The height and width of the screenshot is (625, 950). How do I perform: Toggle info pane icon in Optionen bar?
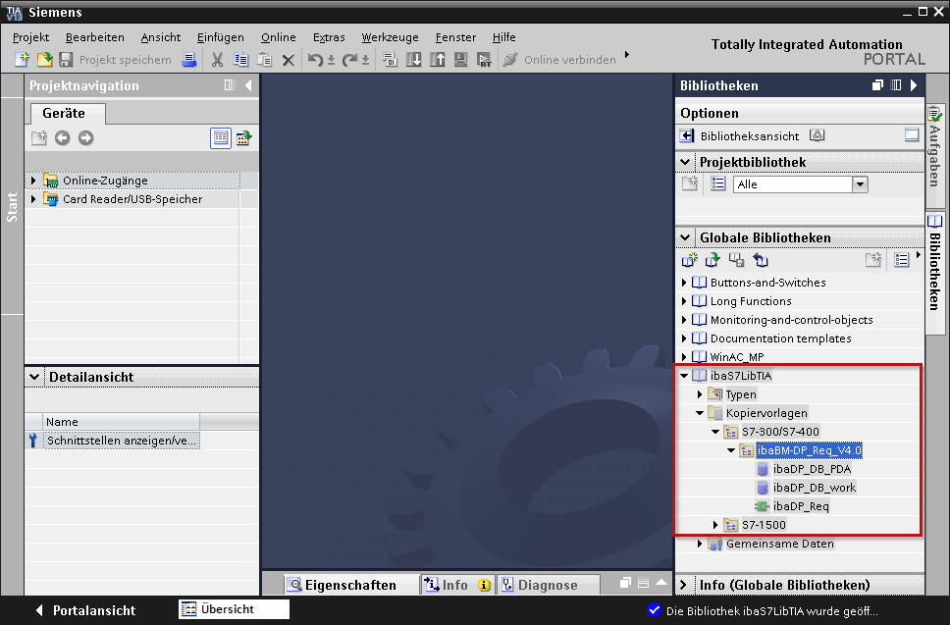912,135
